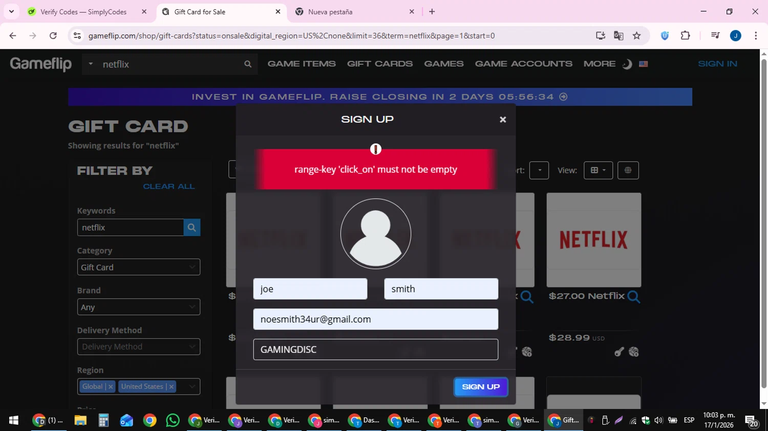The image size is (768, 431).
Task: Toggle dark mode moon icon
Action: tap(627, 64)
